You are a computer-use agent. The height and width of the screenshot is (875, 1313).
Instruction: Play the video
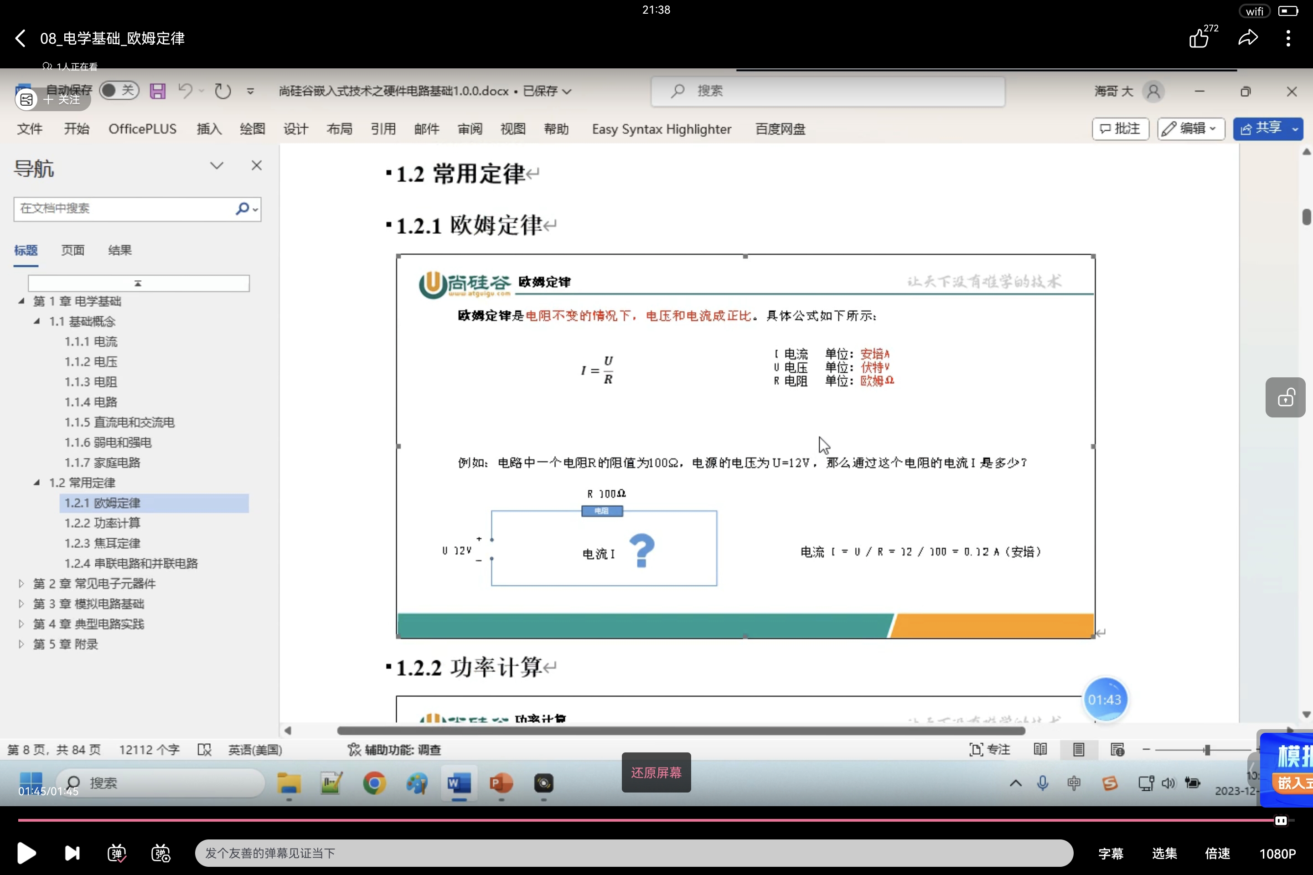26,853
